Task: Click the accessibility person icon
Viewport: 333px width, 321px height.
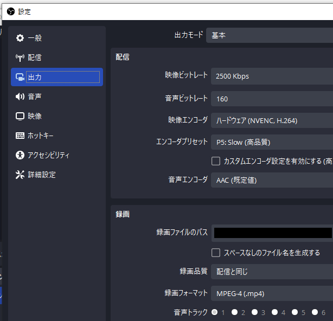Action: pos(20,155)
